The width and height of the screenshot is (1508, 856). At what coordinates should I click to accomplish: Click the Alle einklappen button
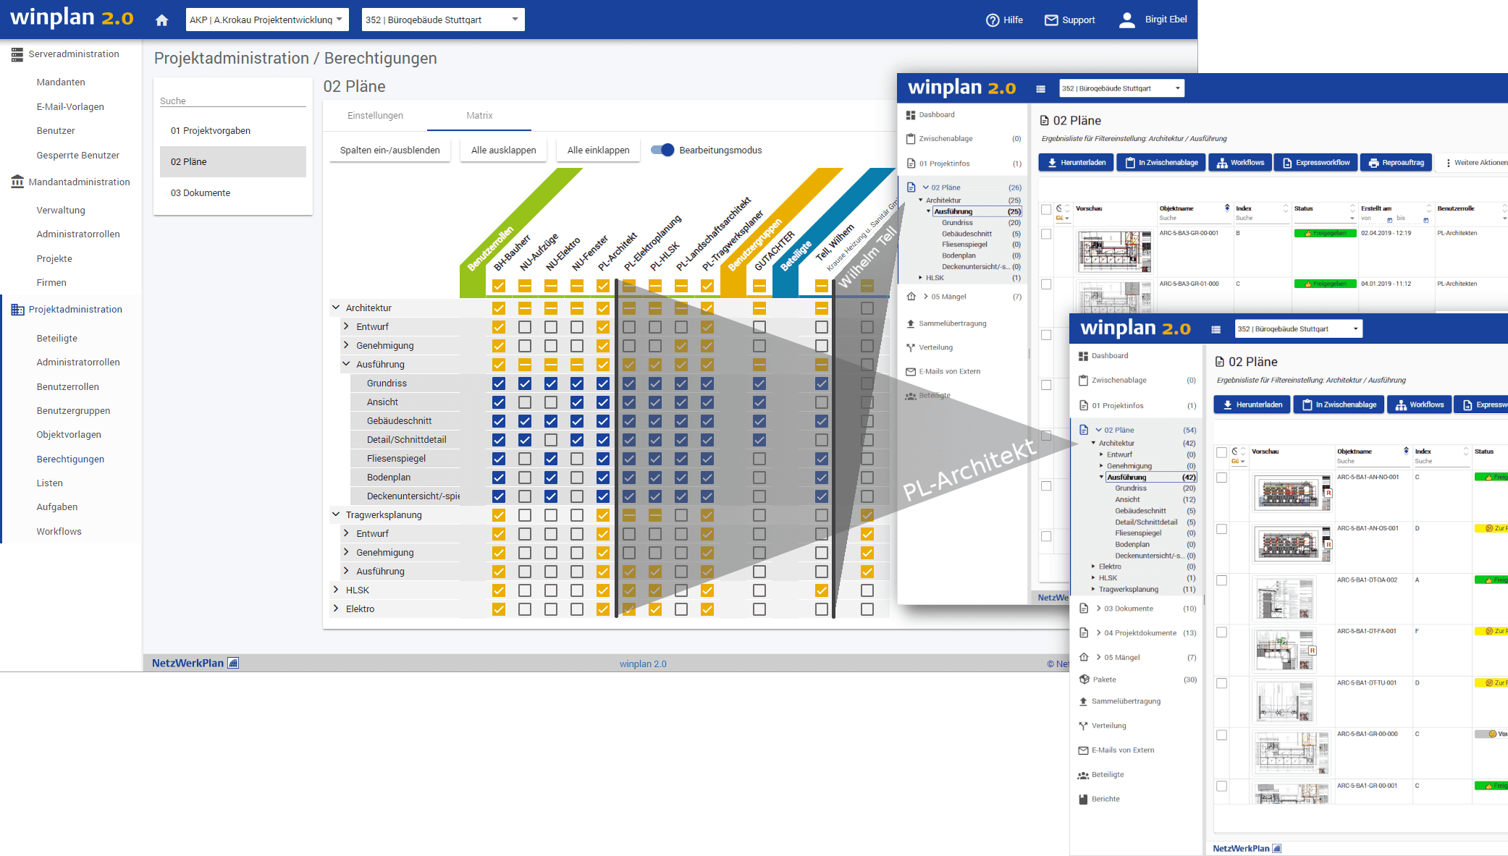(599, 151)
